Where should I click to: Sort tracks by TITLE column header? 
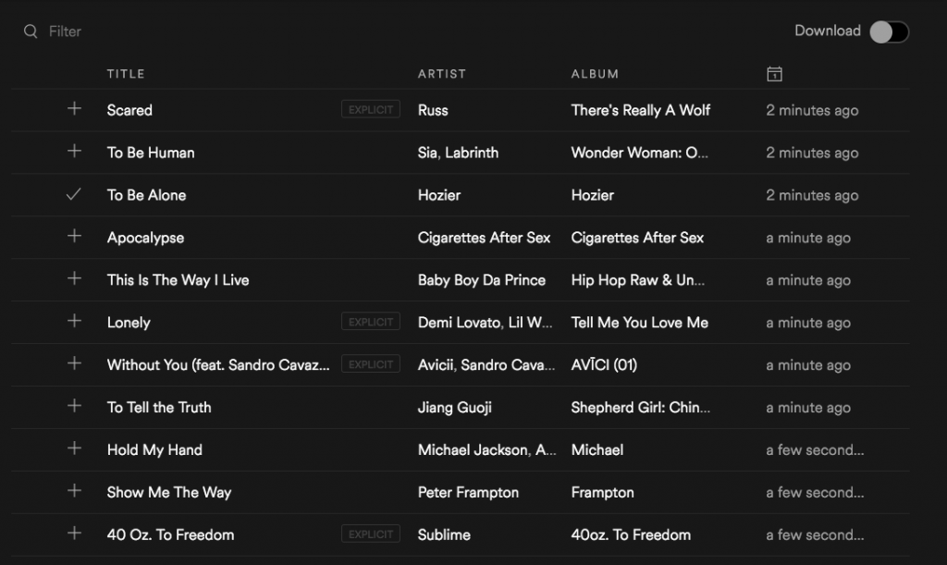(x=126, y=74)
